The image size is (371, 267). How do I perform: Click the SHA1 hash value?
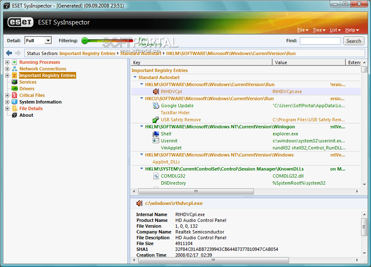coord(226,249)
